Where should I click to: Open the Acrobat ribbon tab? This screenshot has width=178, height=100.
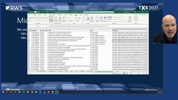click(86, 15)
